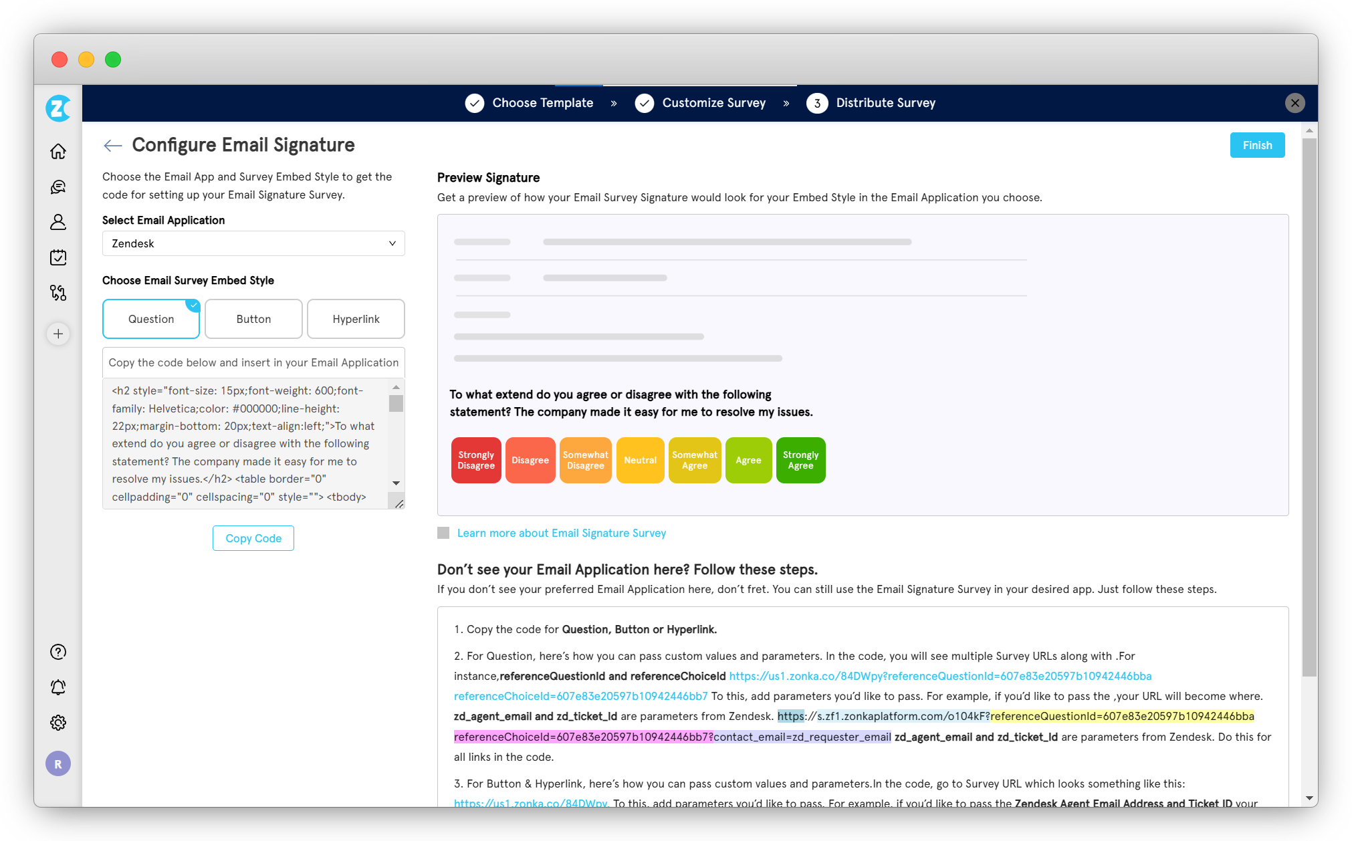The width and height of the screenshot is (1352, 841).
Task: Click the Somewhat Agree button
Action: [695, 460]
